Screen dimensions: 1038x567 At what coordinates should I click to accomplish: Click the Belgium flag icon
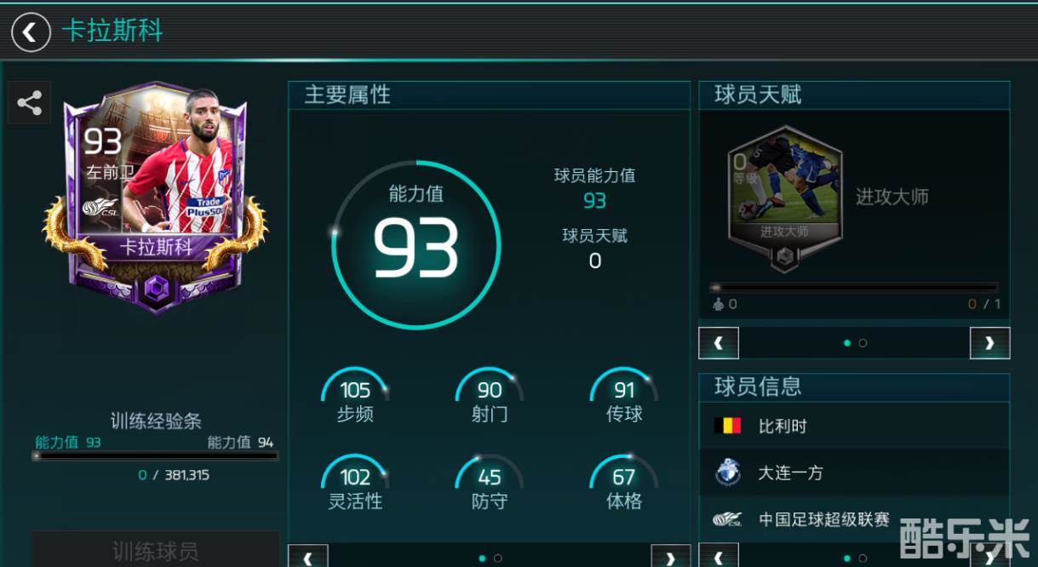click(x=727, y=426)
